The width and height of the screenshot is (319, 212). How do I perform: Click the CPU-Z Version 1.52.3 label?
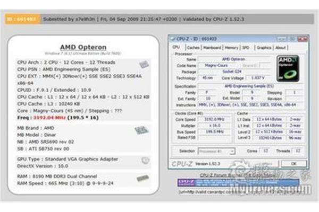[x=207, y=164]
